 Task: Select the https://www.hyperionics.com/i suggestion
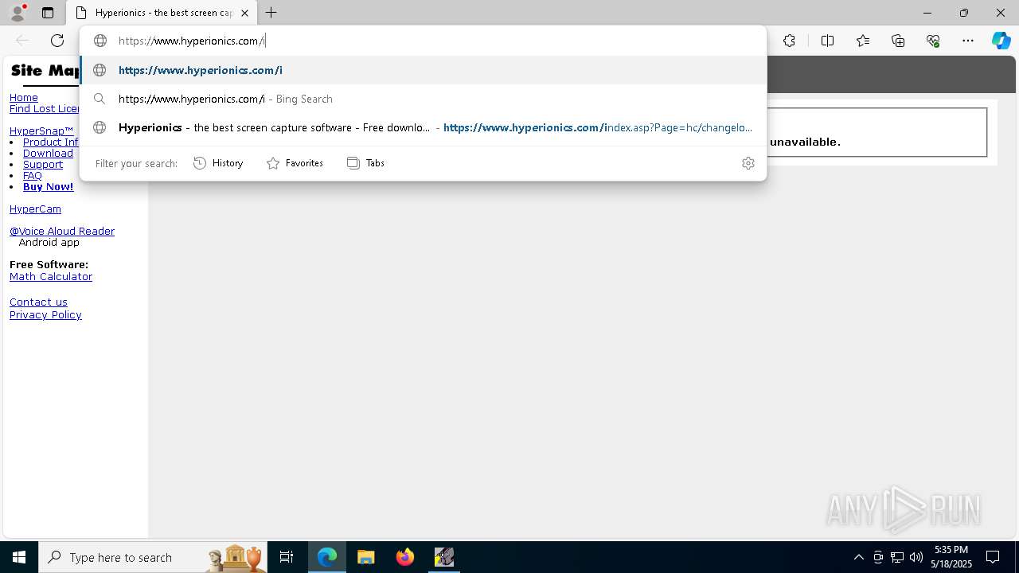click(x=423, y=70)
